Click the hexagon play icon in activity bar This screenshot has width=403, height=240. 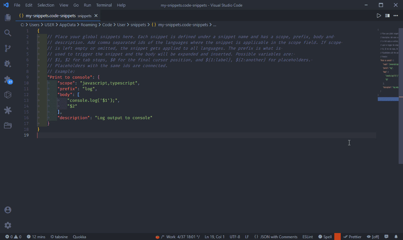pyautogui.click(x=8, y=95)
